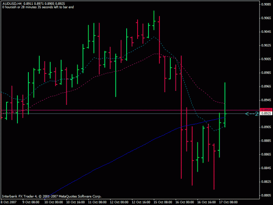The height and width of the screenshot is (205, 273).
Task: Click the 0.9065 price axis label
Action: tap(266, 18)
